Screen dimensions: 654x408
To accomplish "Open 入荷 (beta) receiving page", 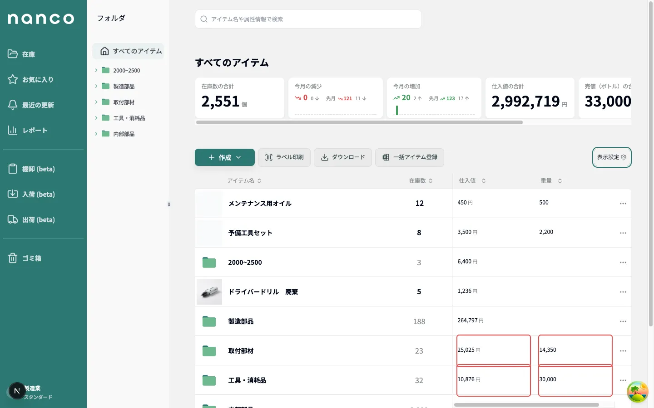I will (x=31, y=194).
